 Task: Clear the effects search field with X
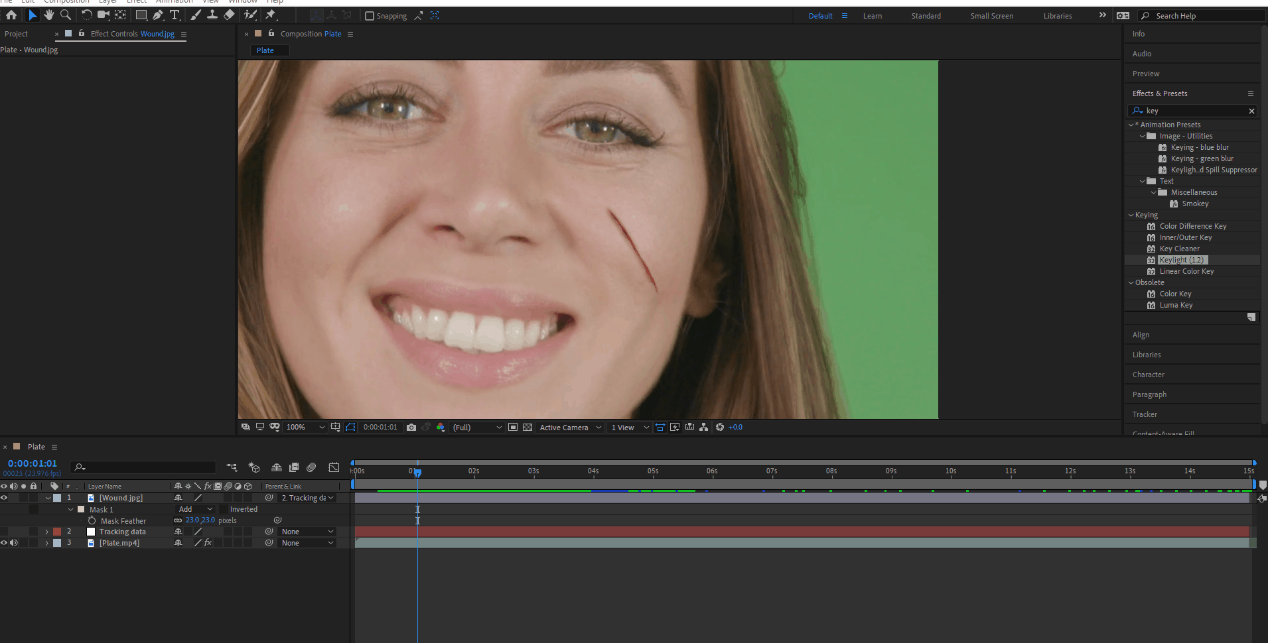point(1251,111)
